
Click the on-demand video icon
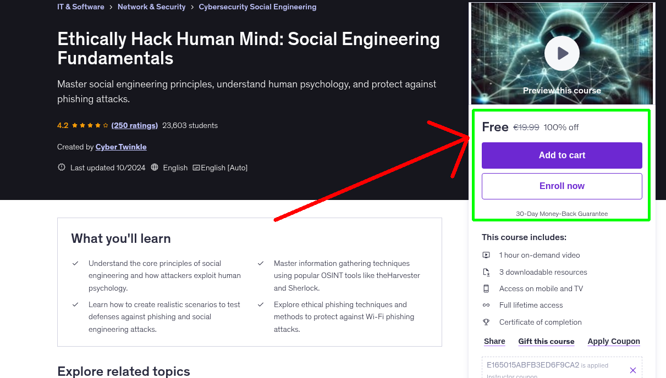coord(486,255)
